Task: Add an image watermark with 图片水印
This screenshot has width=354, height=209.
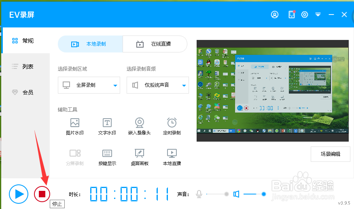Action: click(x=75, y=126)
